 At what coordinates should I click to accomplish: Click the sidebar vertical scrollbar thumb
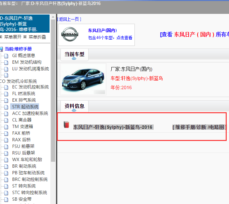pos(53,90)
